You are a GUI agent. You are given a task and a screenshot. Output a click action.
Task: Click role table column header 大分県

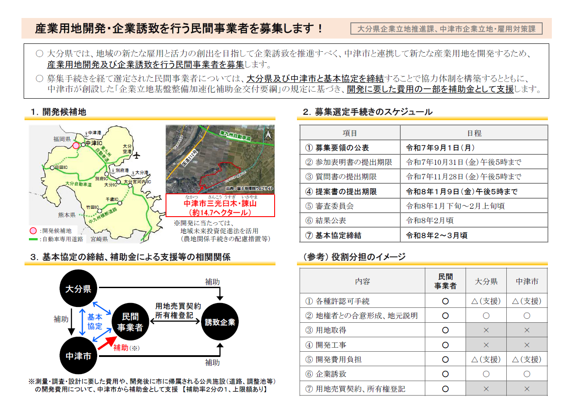pyautogui.click(x=486, y=281)
